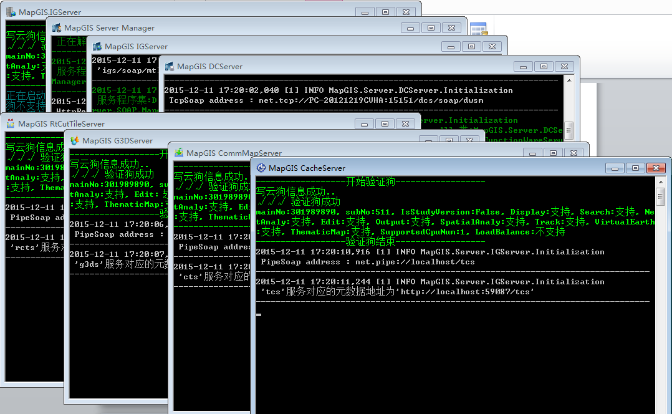Click the MapGIS RtCutTileServer title bar icon
The height and width of the screenshot is (414, 672).
[10, 123]
